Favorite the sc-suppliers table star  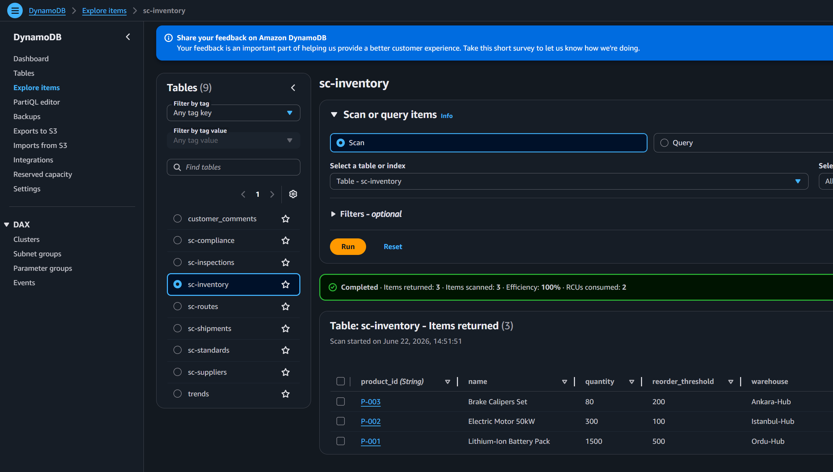click(286, 372)
